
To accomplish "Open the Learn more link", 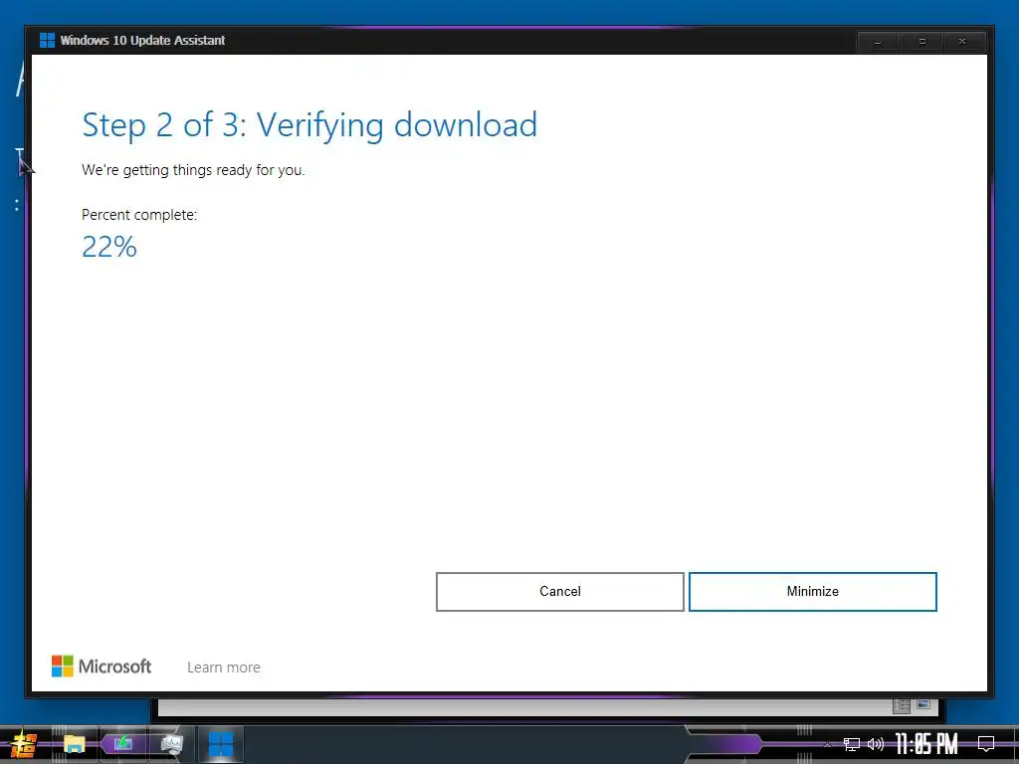I will [224, 668].
